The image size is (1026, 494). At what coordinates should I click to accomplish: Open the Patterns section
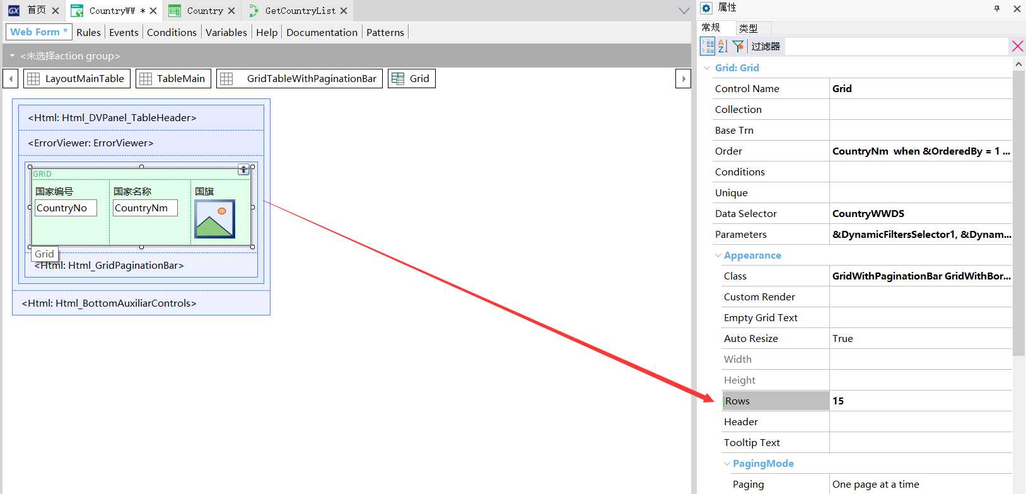click(x=385, y=32)
